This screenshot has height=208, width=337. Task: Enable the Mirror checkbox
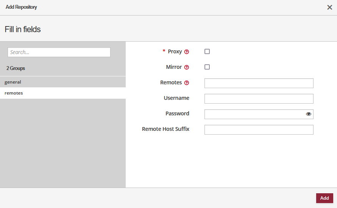[x=207, y=67]
